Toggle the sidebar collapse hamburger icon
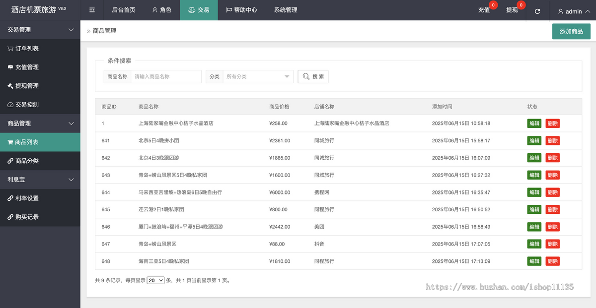 (92, 10)
